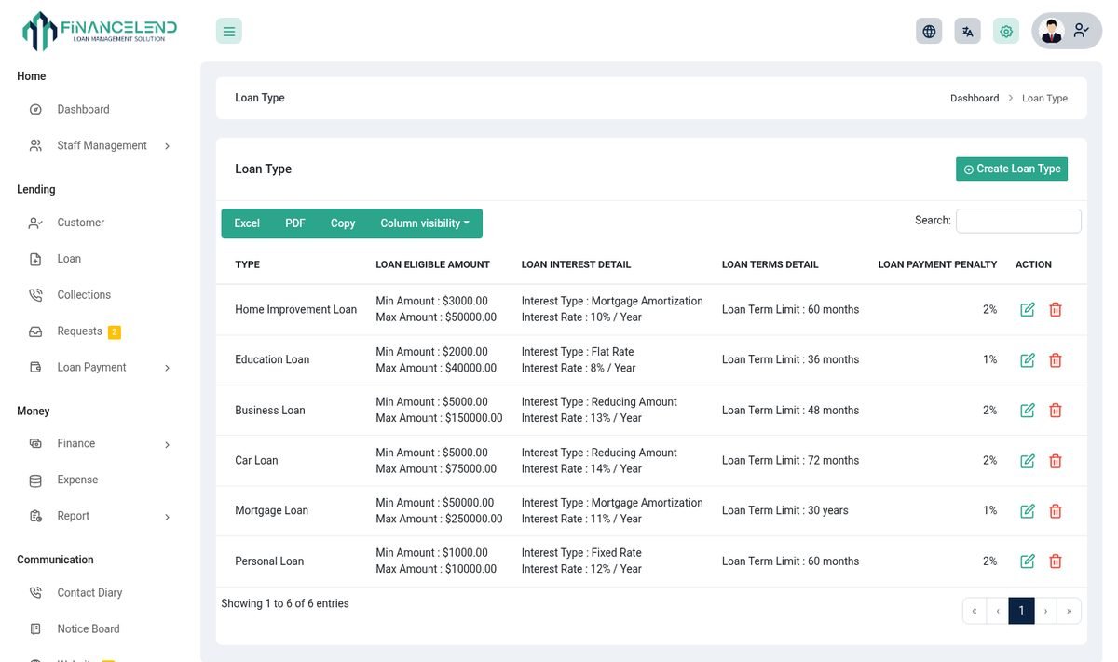Click the FinanceLend logo
Viewport: 1118px width, 662px height.
100,31
